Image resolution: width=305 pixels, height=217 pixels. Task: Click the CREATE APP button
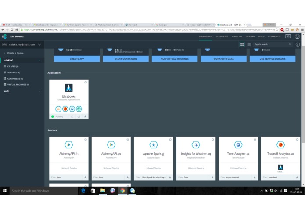pyautogui.click(x=77, y=59)
